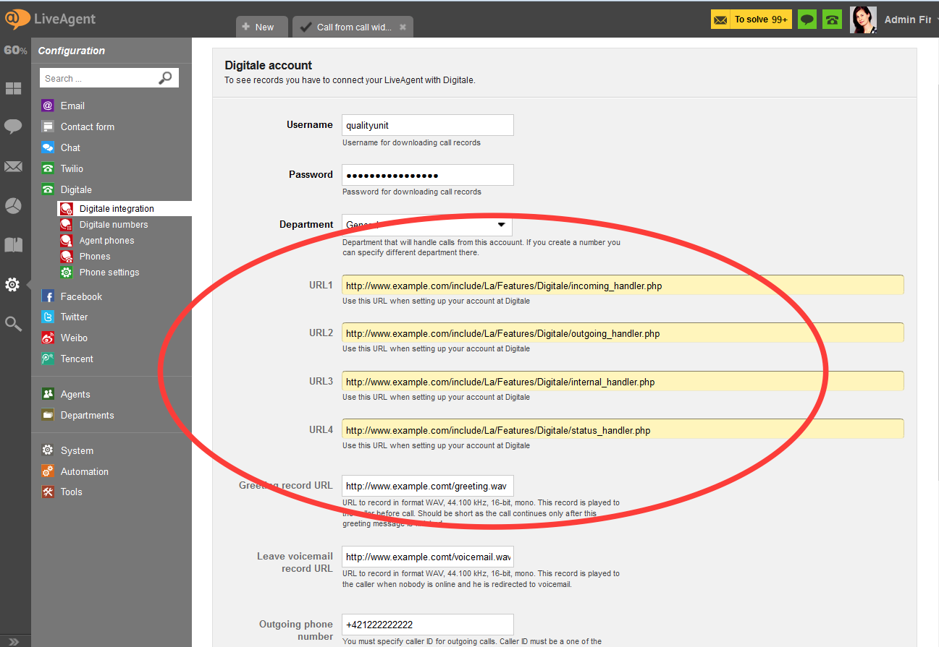Screen dimensions: 939x647
Task: Click the Greeting record URL field
Action: [x=428, y=486]
